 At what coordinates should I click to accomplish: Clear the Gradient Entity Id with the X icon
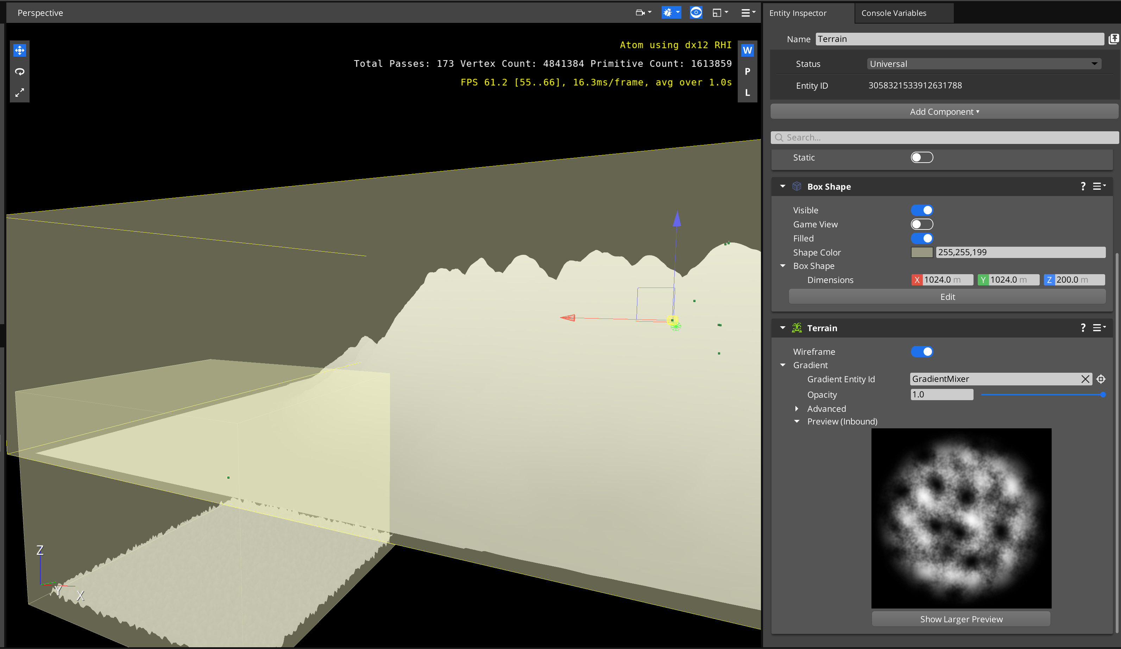[x=1086, y=379]
